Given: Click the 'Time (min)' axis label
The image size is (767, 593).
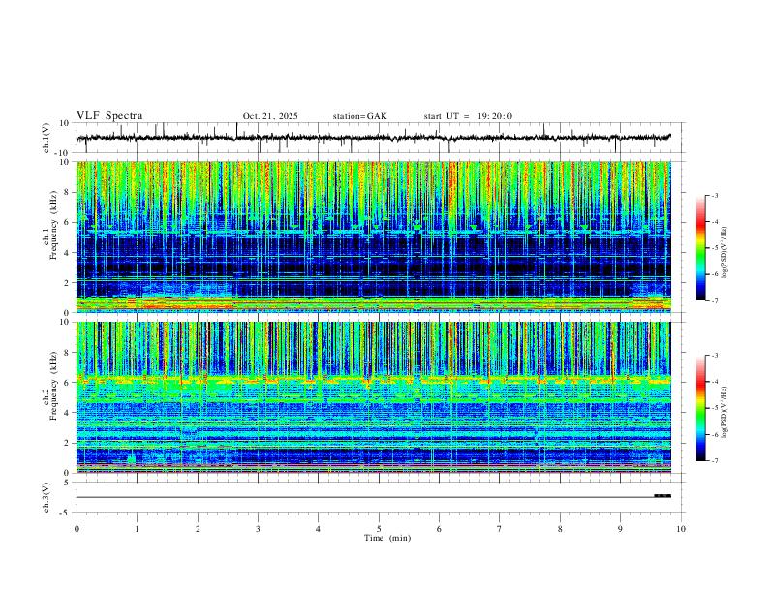Looking at the screenshot, I should tap(387, 538).
